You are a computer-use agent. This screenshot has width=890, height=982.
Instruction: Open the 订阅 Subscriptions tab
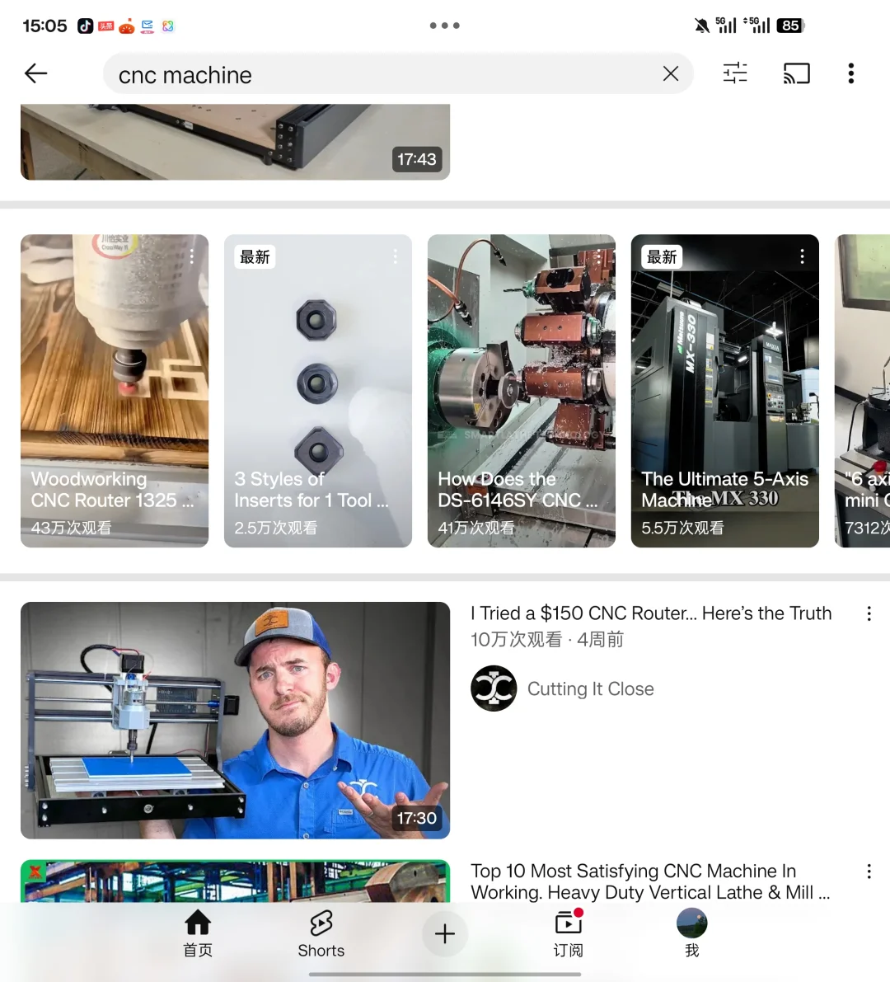[569, 934]
